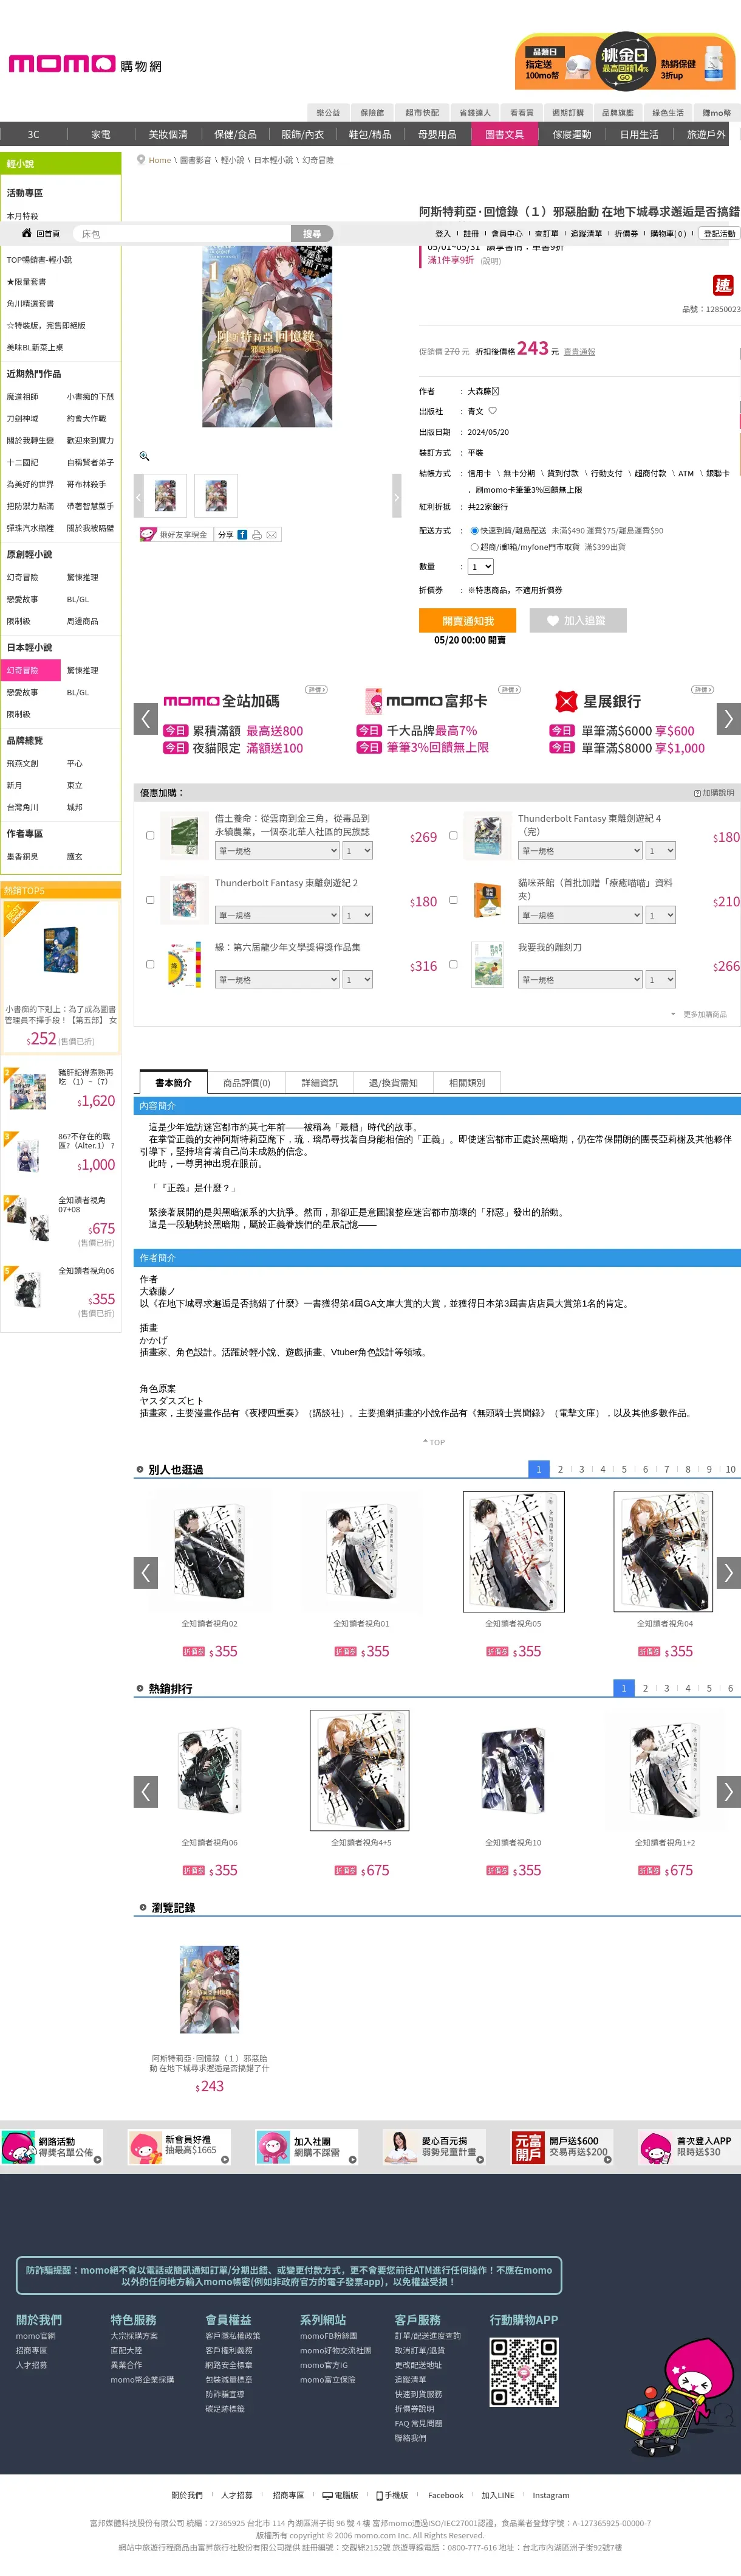Click the email envelope share icon
The image size is (741, 2576).
pos(271,535)
